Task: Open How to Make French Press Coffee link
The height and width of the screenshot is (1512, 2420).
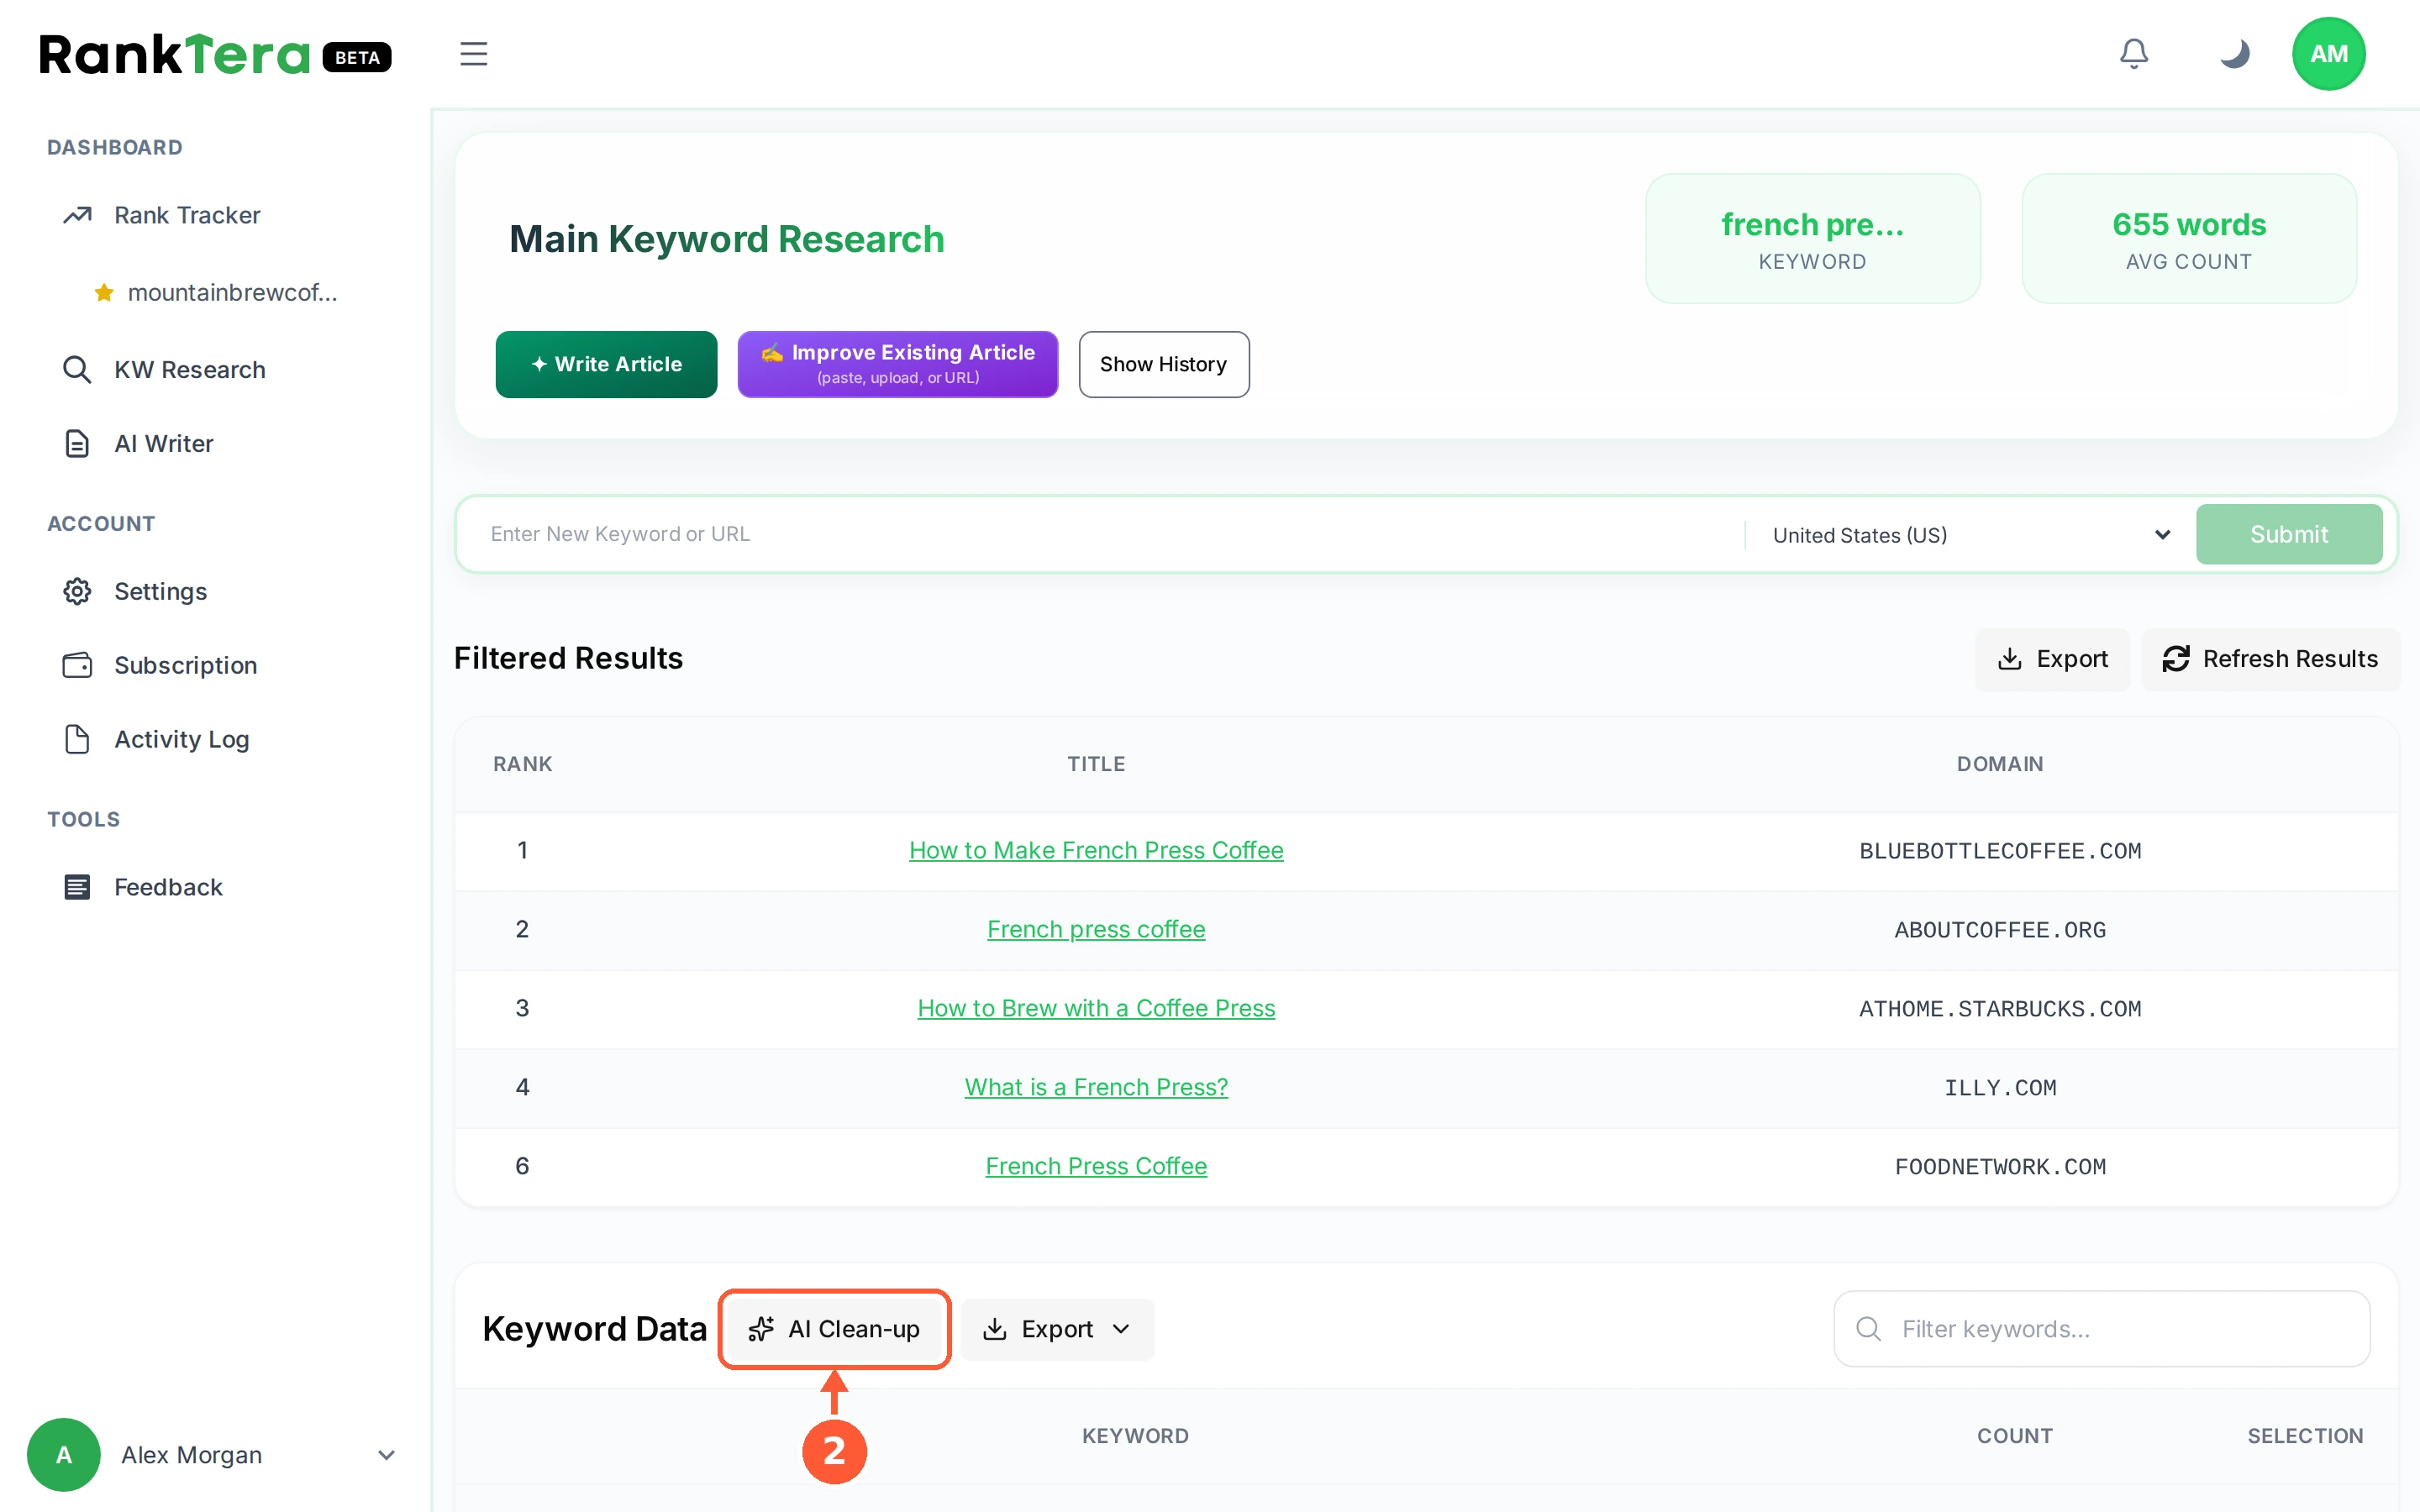Action: (x=1096, y=850)
